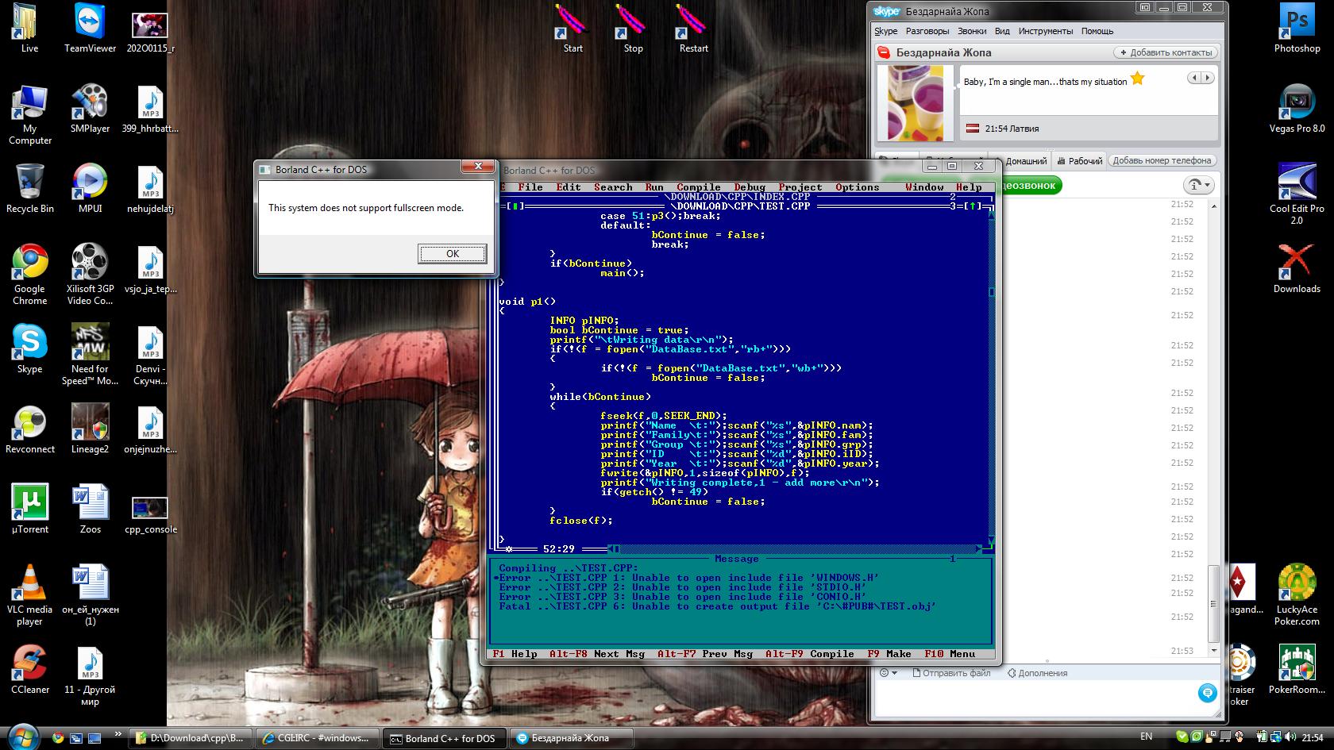Click the Skype chat scrollbar down arrow

click(x=1213, y=650)
